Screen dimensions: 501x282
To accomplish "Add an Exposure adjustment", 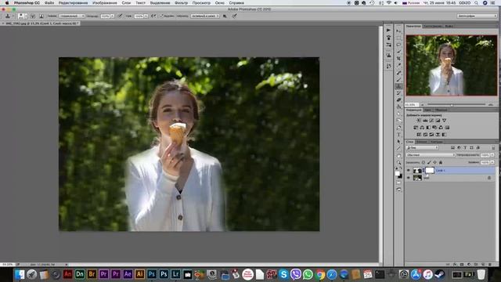I will [438, 121].
